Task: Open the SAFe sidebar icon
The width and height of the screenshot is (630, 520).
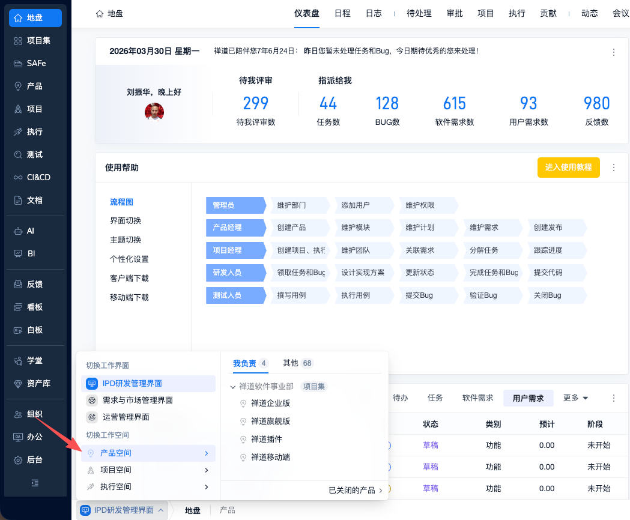Action: click(x=18, y=64)
